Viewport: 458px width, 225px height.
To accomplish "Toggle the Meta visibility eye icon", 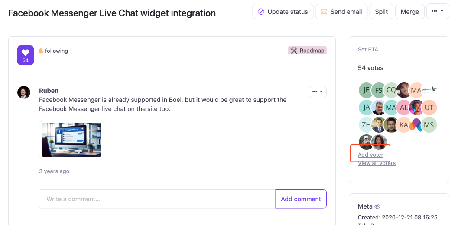I will coord(377,206).
